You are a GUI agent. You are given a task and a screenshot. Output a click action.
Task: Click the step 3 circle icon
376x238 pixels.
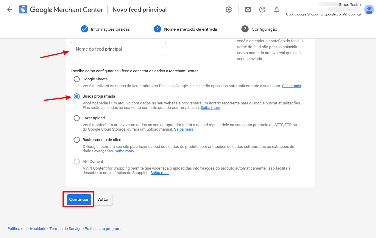[x=245, y=29]
